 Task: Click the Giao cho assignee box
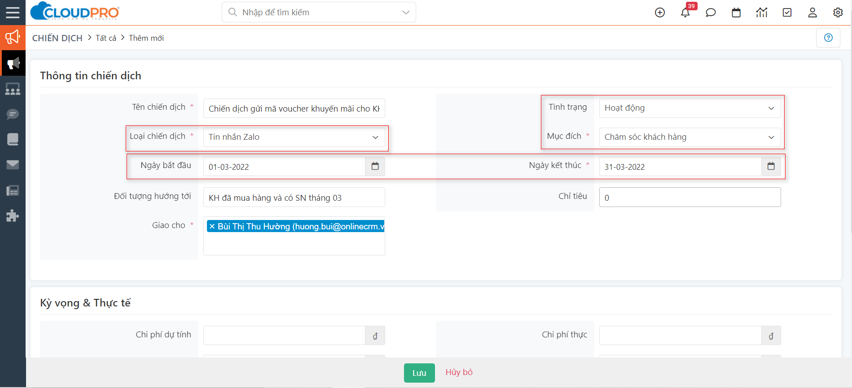[x=294, y=236]
